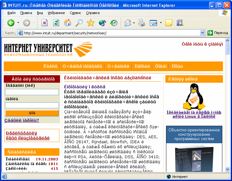Click the Linux penguin image
The image size is (232, 181).
coord(194,96)
